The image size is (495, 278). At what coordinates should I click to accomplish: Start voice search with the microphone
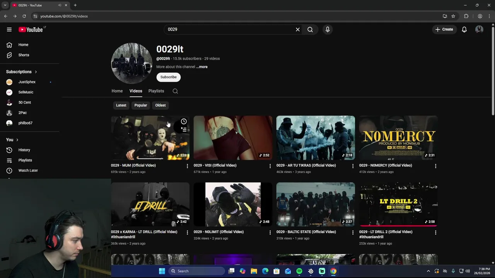[328, 29]
